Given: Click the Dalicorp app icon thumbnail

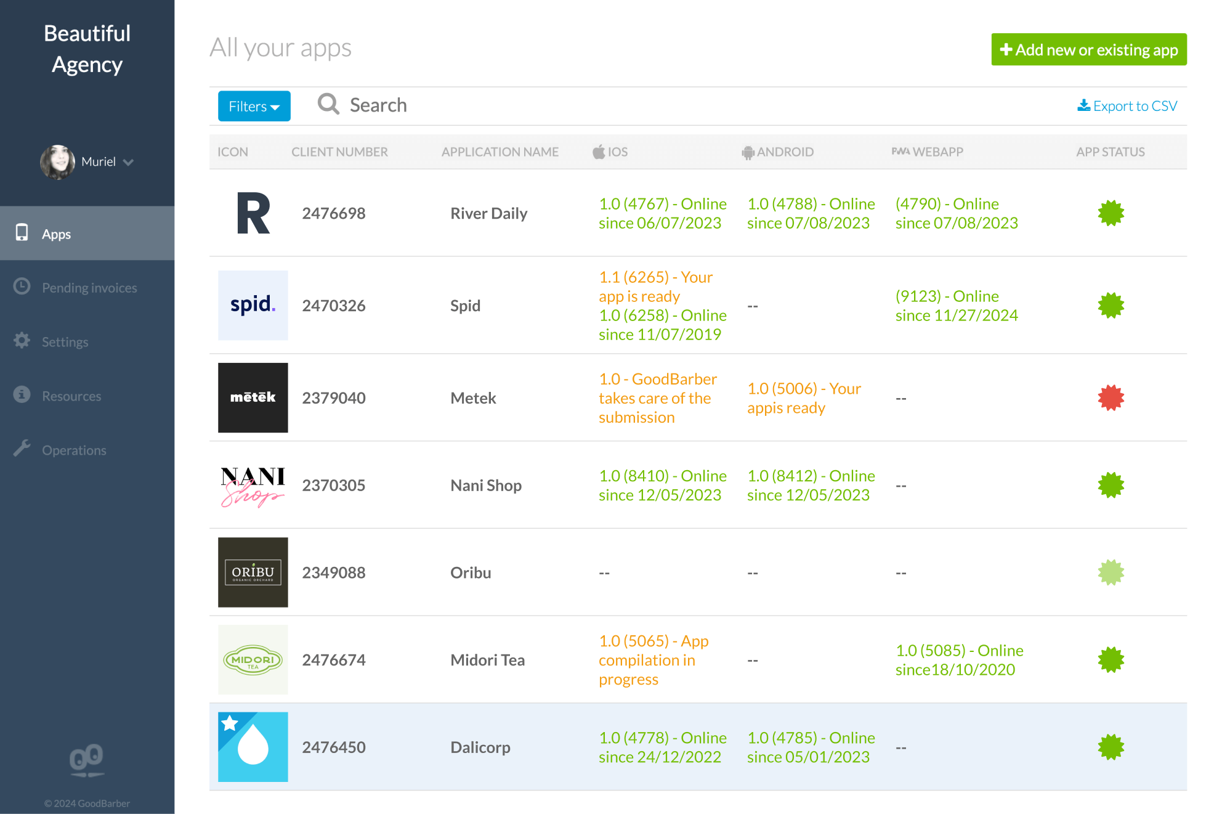Looking at the screenshot, I should [x=253, y=746].
